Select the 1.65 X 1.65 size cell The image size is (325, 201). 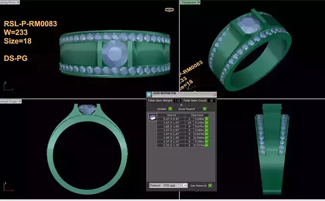click(171, 126)
